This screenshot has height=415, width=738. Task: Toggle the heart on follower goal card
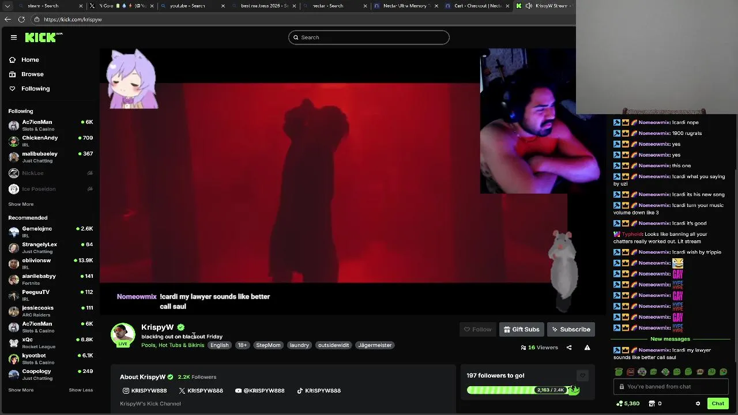pos(582,376)
